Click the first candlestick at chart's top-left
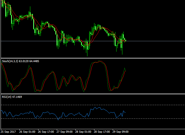 click(2, 3)
